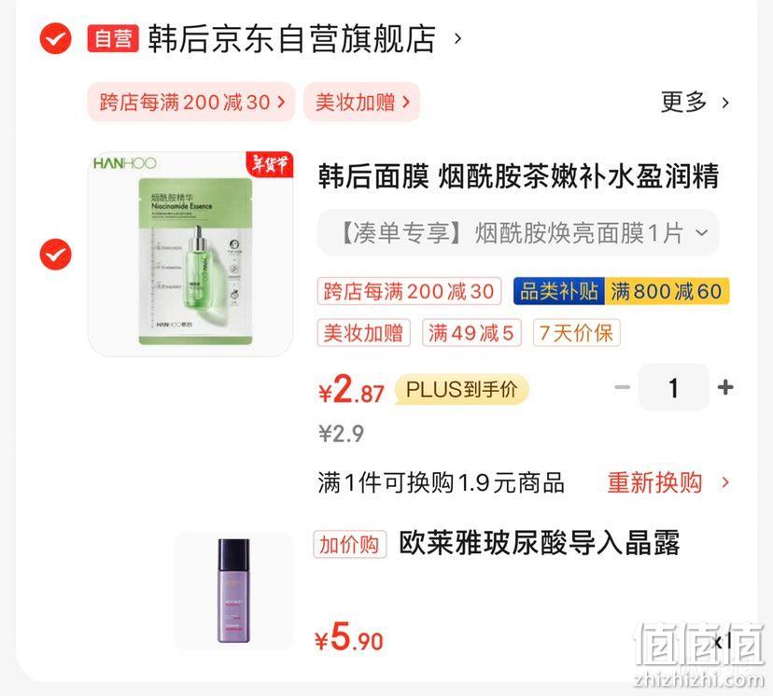The image size is (773, 696).
Task: Decrease quantity with the minus icon
Action: click(x=623, y=387)
